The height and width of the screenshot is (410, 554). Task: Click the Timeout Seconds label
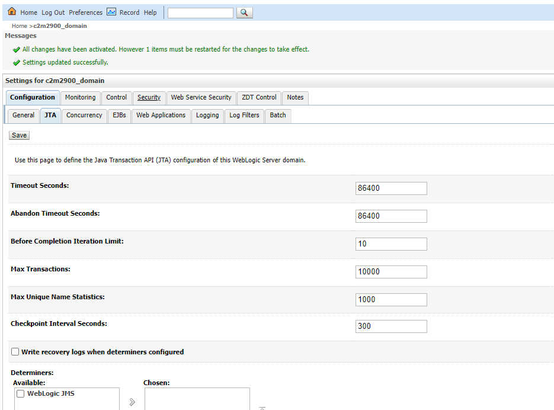pos(40,185)
